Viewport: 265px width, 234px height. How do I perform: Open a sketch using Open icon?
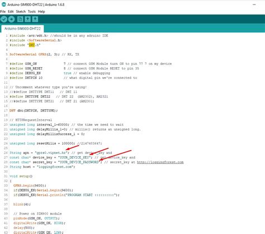point(27,19)
